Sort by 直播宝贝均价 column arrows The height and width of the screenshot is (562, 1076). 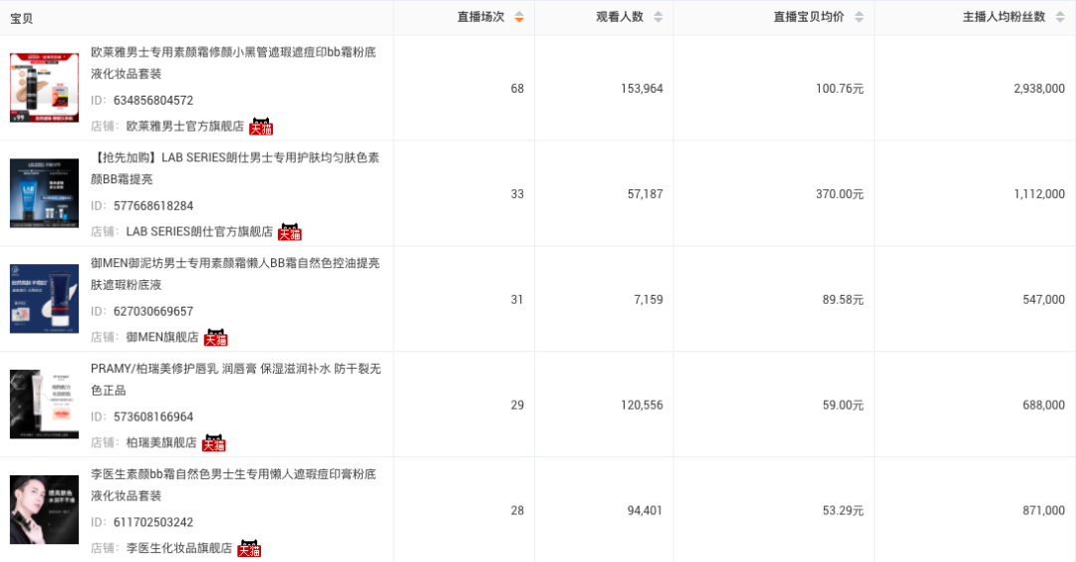coord(859,17)
